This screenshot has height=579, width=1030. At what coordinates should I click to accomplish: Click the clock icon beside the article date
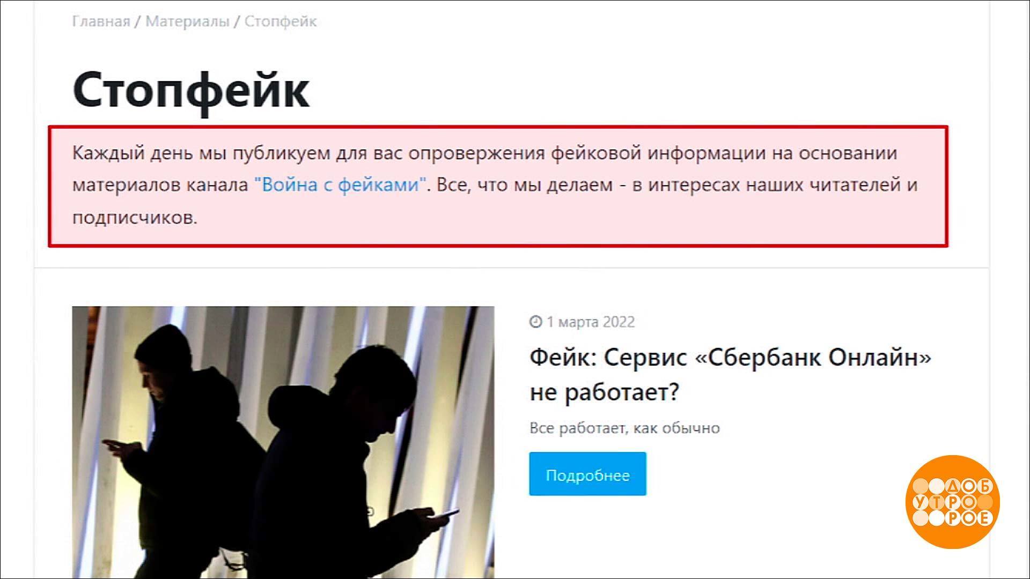tap(535, 322)
